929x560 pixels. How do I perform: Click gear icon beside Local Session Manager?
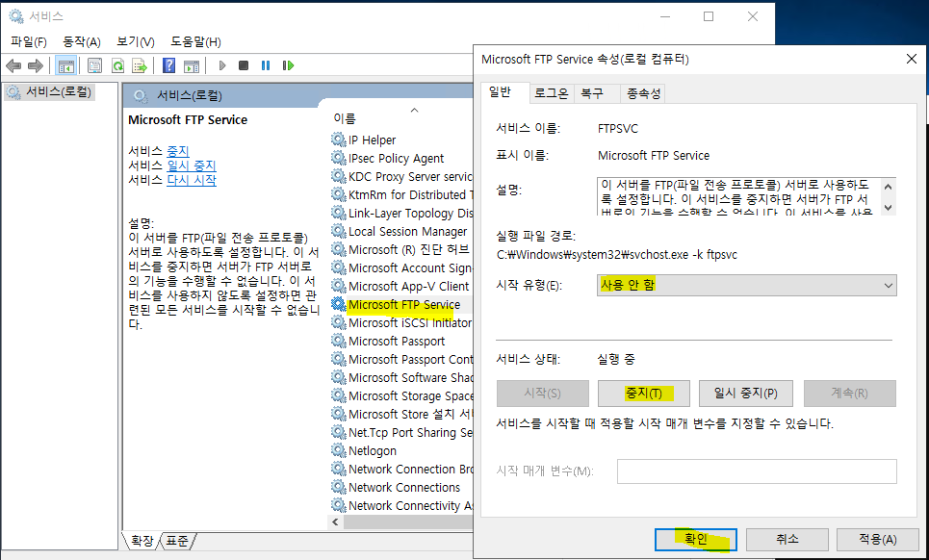tap(338, 232)
